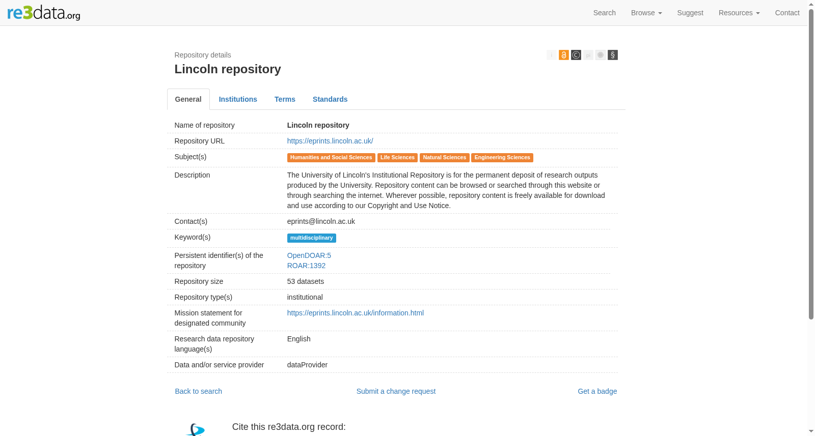Open the eprints.lincoln.ac.uk repository URL

(x=330, y=141)
